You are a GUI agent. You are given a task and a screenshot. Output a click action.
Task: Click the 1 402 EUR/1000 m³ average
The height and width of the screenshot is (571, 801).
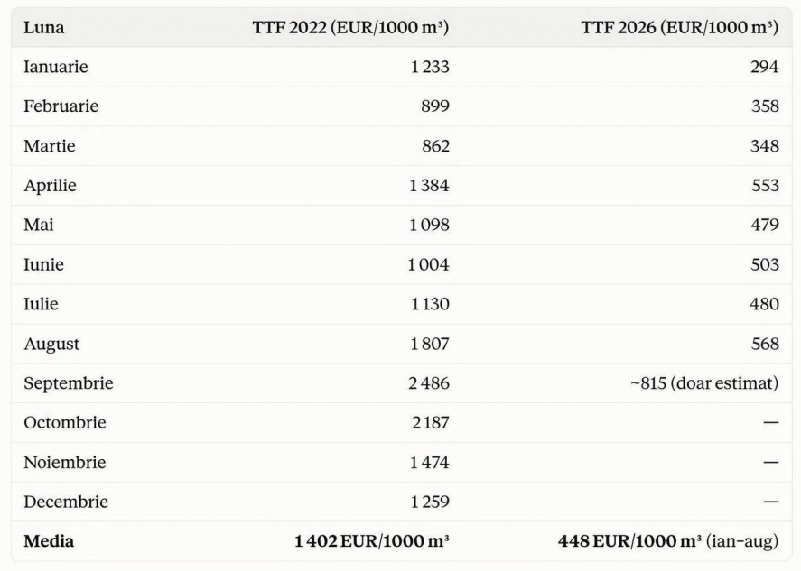click(372, 541)
